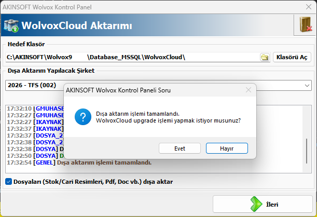The image size is (317, 217).
Task: Browse target folder with the folder icon
Action: 265,57
